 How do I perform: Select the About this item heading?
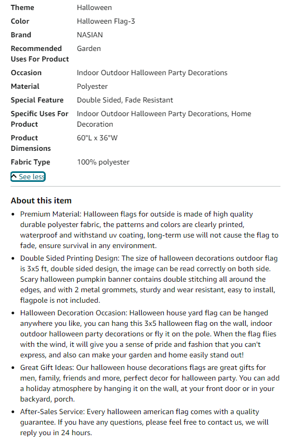41,200
